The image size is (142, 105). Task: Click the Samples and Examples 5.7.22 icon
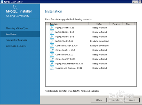(52, 68)
